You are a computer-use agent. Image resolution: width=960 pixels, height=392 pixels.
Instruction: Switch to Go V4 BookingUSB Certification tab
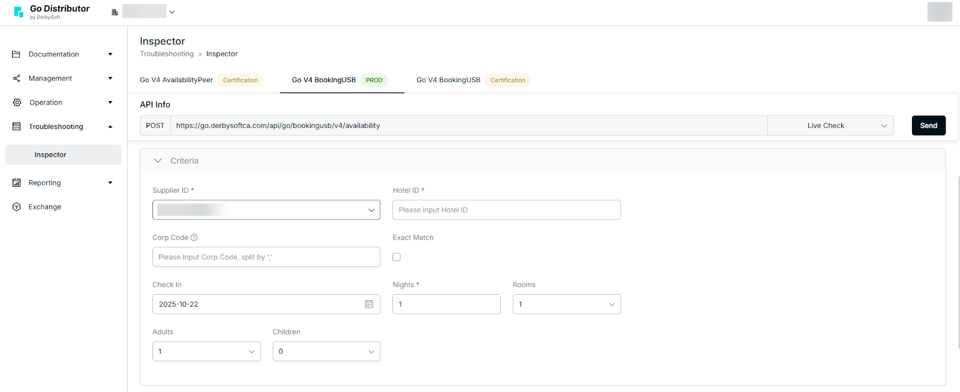473,80
